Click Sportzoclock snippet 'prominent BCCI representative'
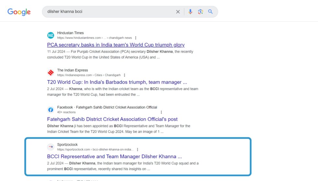The width and height of the screenshot is (318, 181). (x=123, y=166)
